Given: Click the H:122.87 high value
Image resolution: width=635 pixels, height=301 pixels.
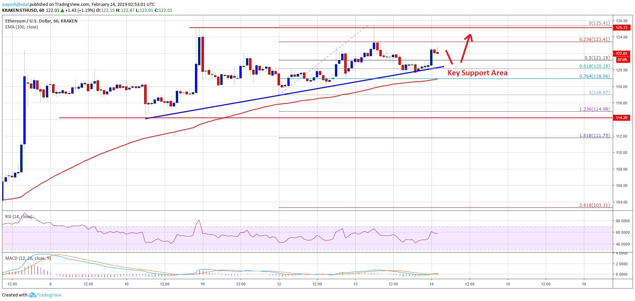Looking at the screenshot, I should coord(125,10).
